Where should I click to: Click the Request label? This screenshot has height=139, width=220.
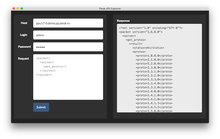pyautogui.click(x=23, y=59)
